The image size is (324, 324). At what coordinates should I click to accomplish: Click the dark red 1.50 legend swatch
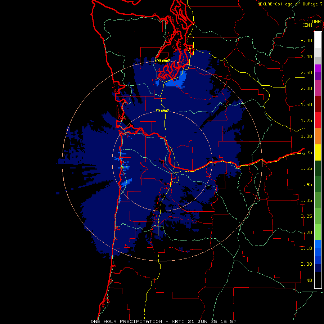[318, 104]
